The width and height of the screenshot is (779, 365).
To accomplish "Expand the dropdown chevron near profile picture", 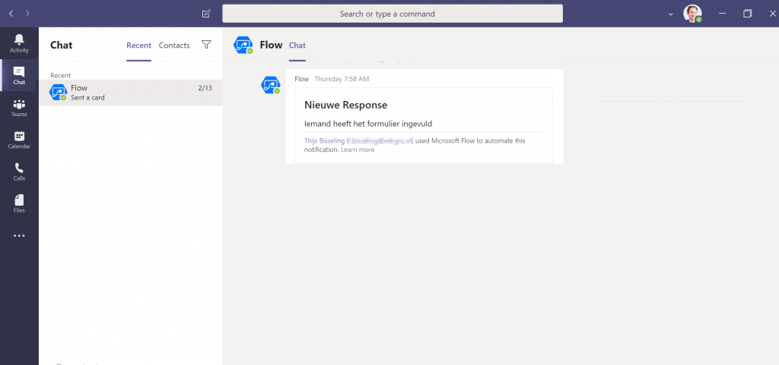I will 671,14.
